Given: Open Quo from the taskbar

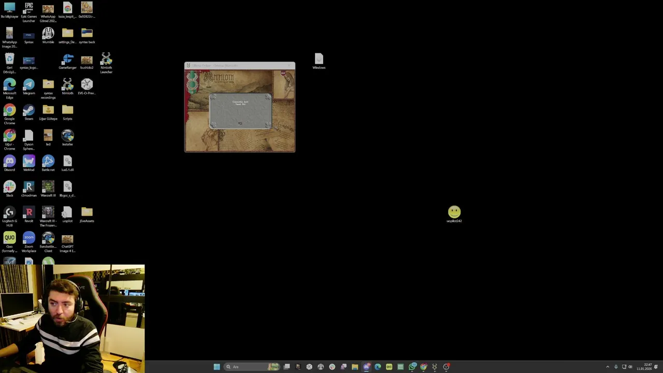Looking at the screenshot, I should tap(389, 367).
